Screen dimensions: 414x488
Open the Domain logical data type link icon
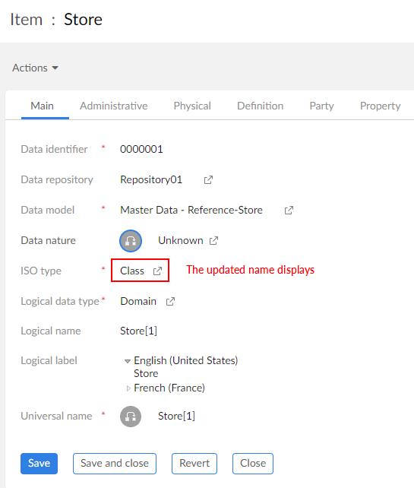170,301
